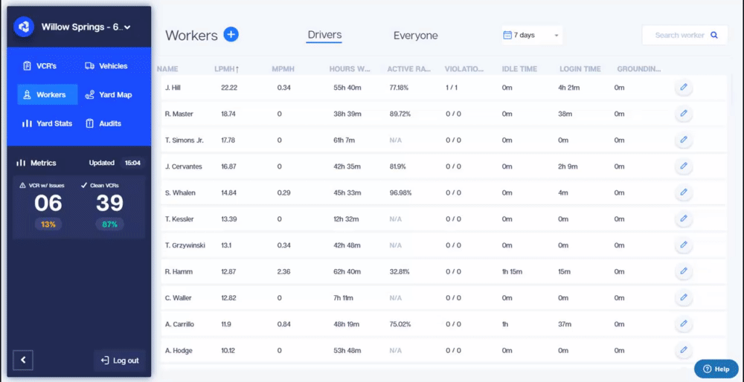Click the VCR w/ Issues count 06
744x382 pixels.
coord(48,204)
